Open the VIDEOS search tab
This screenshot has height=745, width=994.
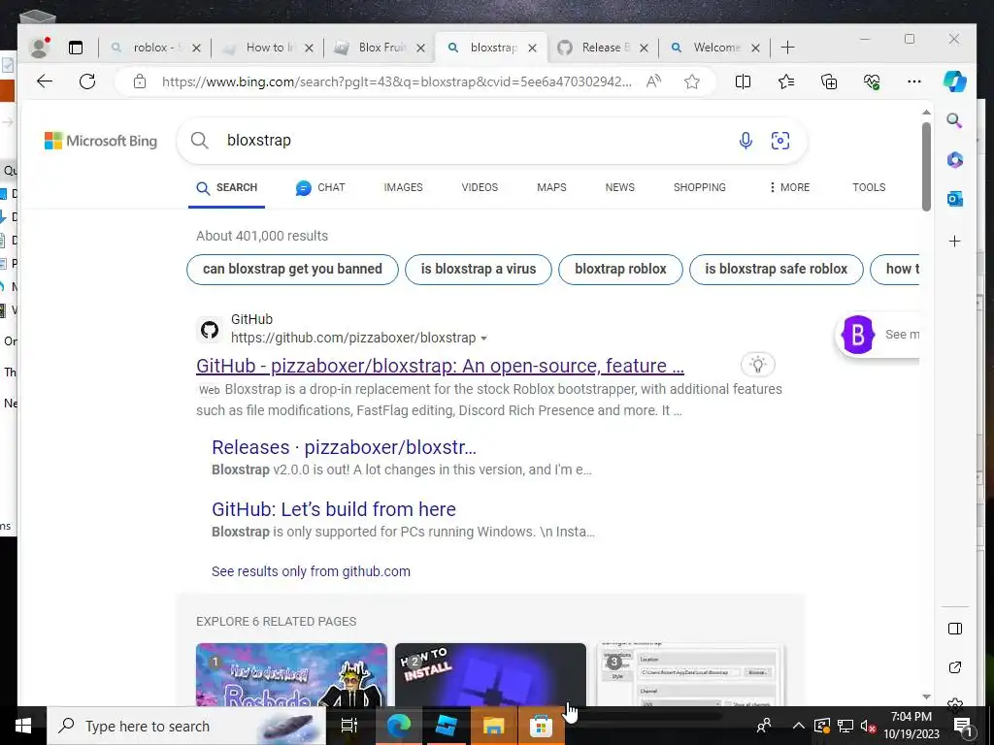pos(480,187)
